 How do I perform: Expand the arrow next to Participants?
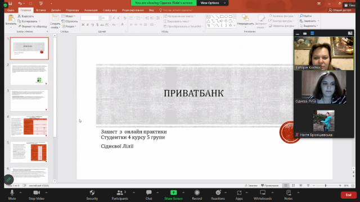[134, 192]
